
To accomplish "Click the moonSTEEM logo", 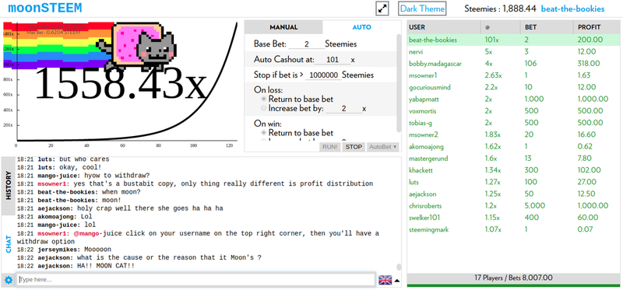I will point(45,8).
